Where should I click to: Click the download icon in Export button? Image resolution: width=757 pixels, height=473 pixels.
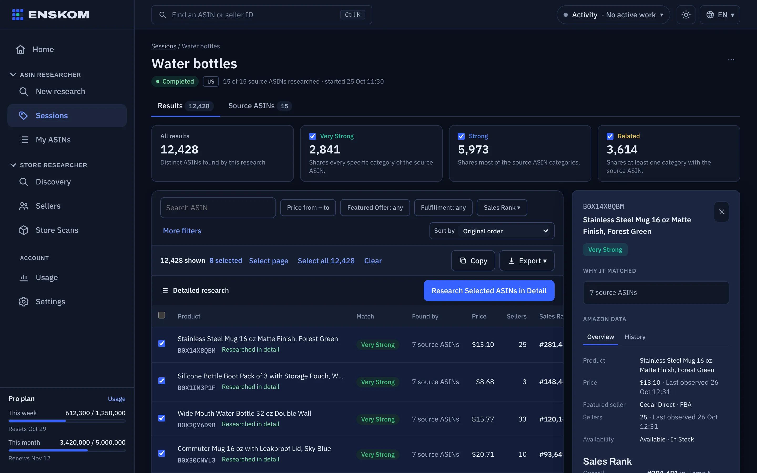coord(512,261)
